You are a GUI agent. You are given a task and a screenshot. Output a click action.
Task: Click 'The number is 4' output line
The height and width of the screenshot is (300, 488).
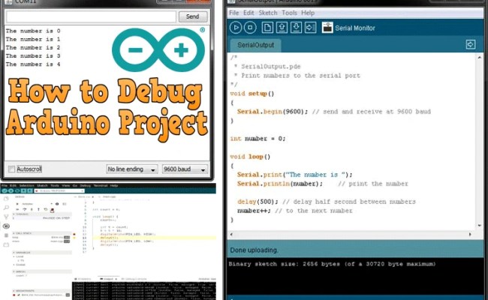(x=33, y=64)
